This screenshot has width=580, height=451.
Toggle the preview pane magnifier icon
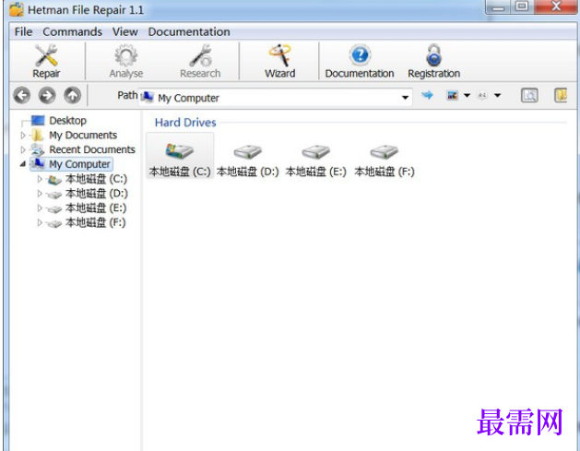[x=529, y=95]
